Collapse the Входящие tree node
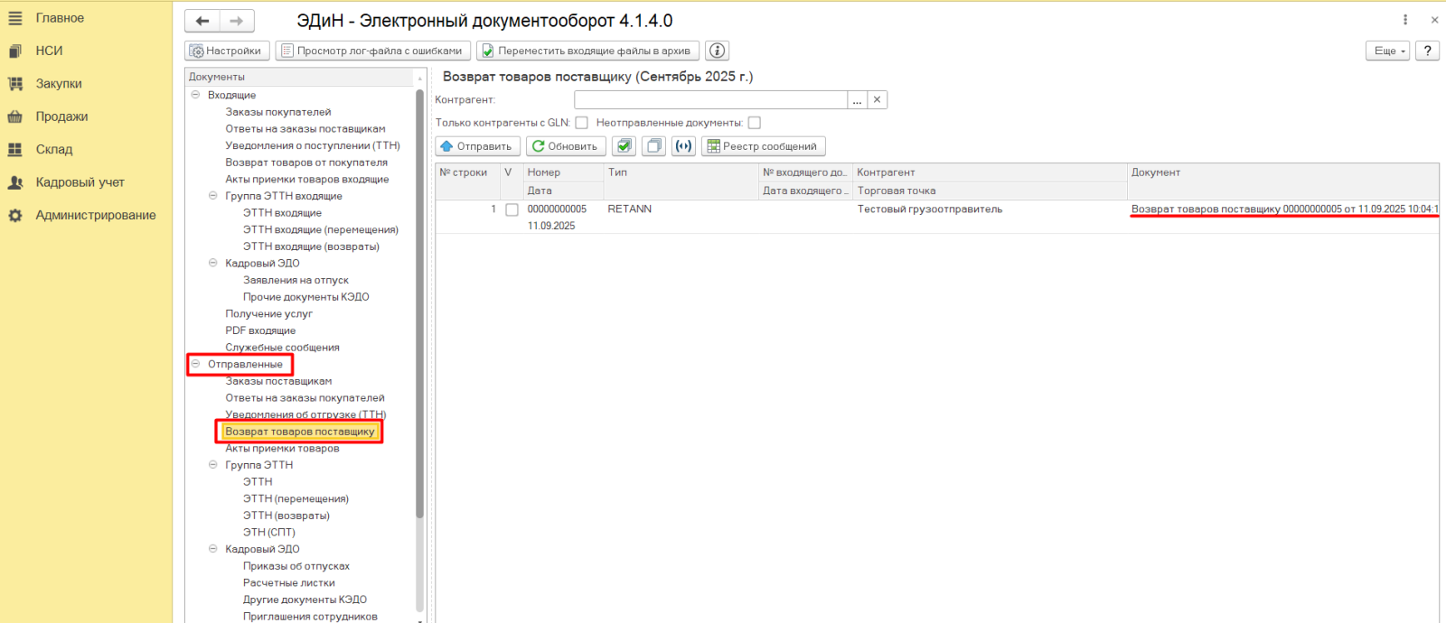Viewport: 1446px width, 623px height. coord(195,95)
